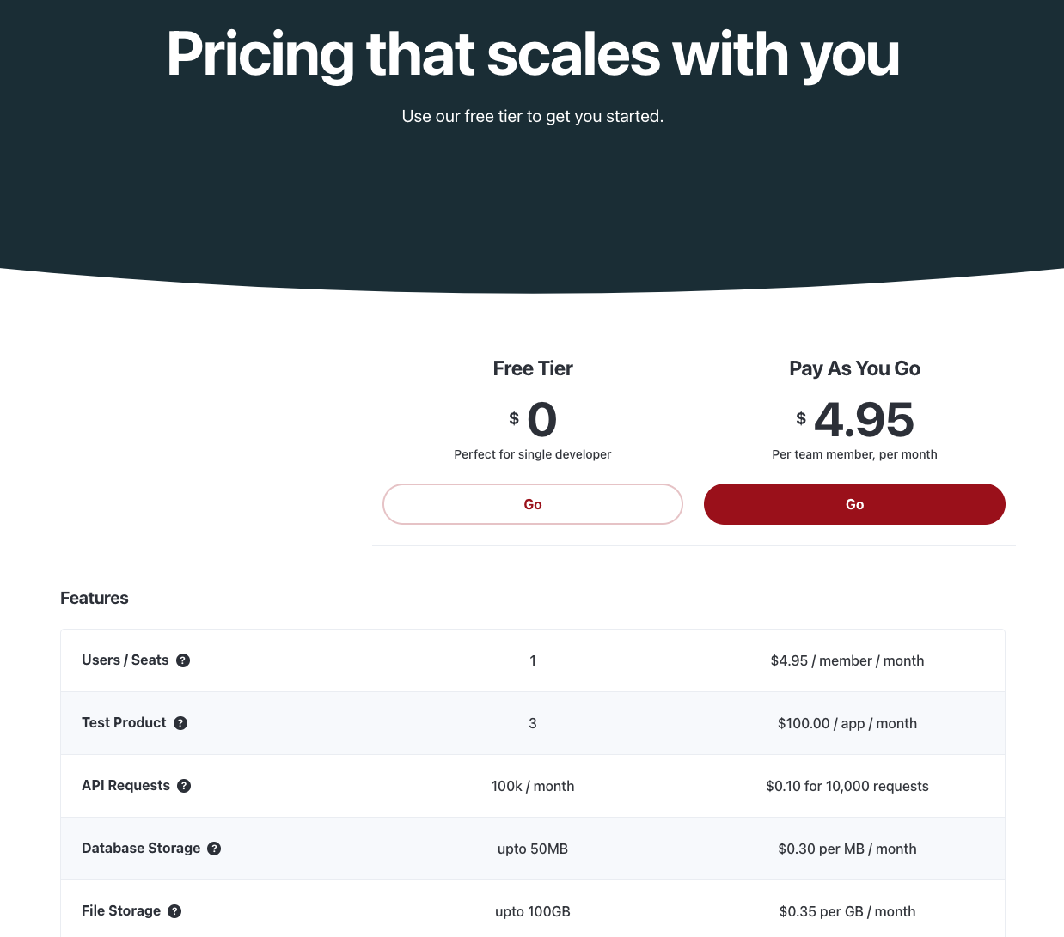Show Database Storage help icon info
Viewport: 1064px width, 937px height.
coord(214,849)
